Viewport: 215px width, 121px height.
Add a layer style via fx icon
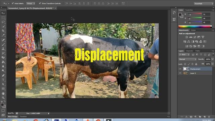pyautogui.click(x=186, y=117)
